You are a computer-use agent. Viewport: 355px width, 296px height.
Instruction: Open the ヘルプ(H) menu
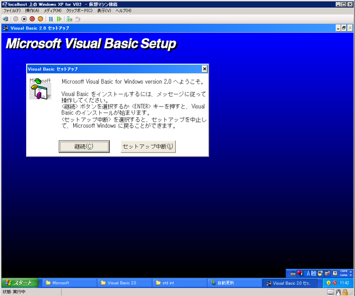[x=123, y=11]
